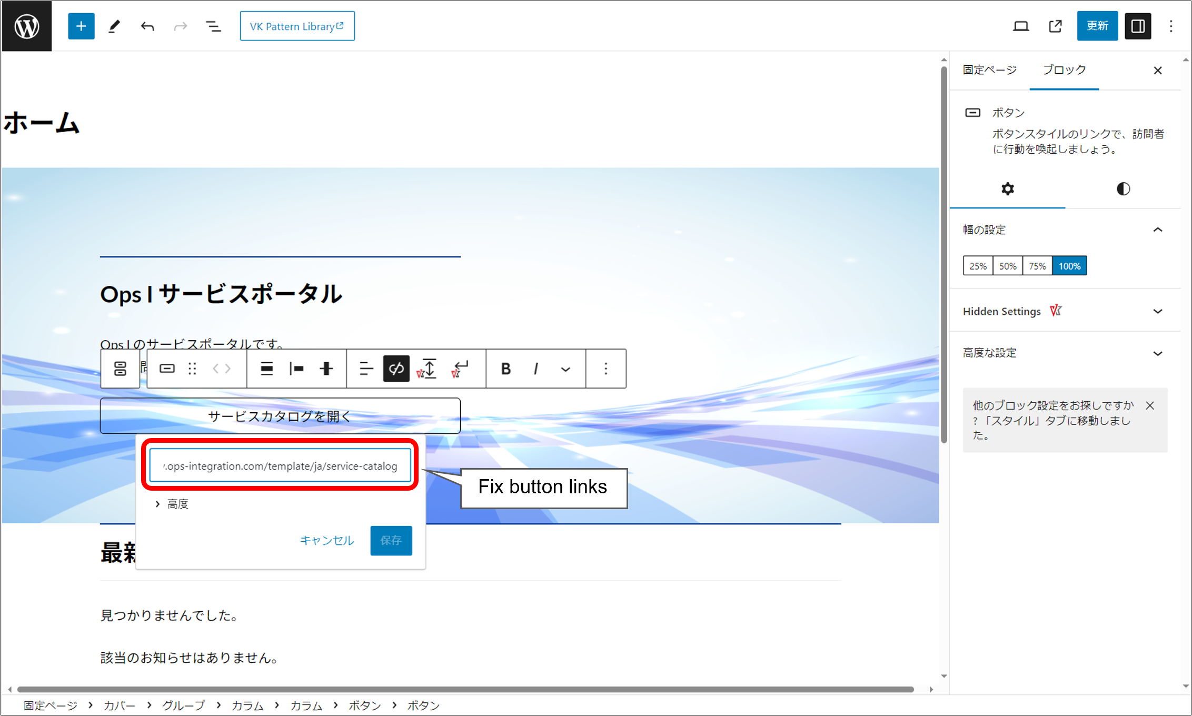Click the bold B formatting icon
Viewport: 1192px width, 716px height.
point(505,369)
